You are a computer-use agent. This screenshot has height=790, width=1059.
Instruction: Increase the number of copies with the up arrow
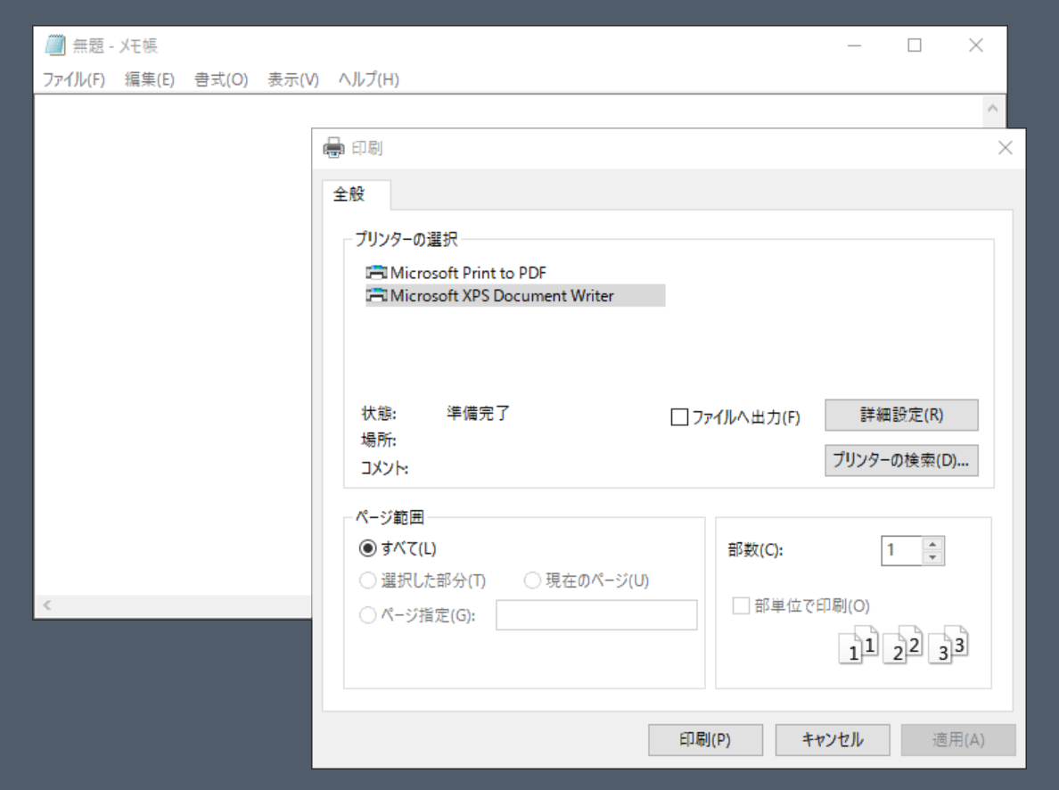pyautogui.click(x=932, y=545)
